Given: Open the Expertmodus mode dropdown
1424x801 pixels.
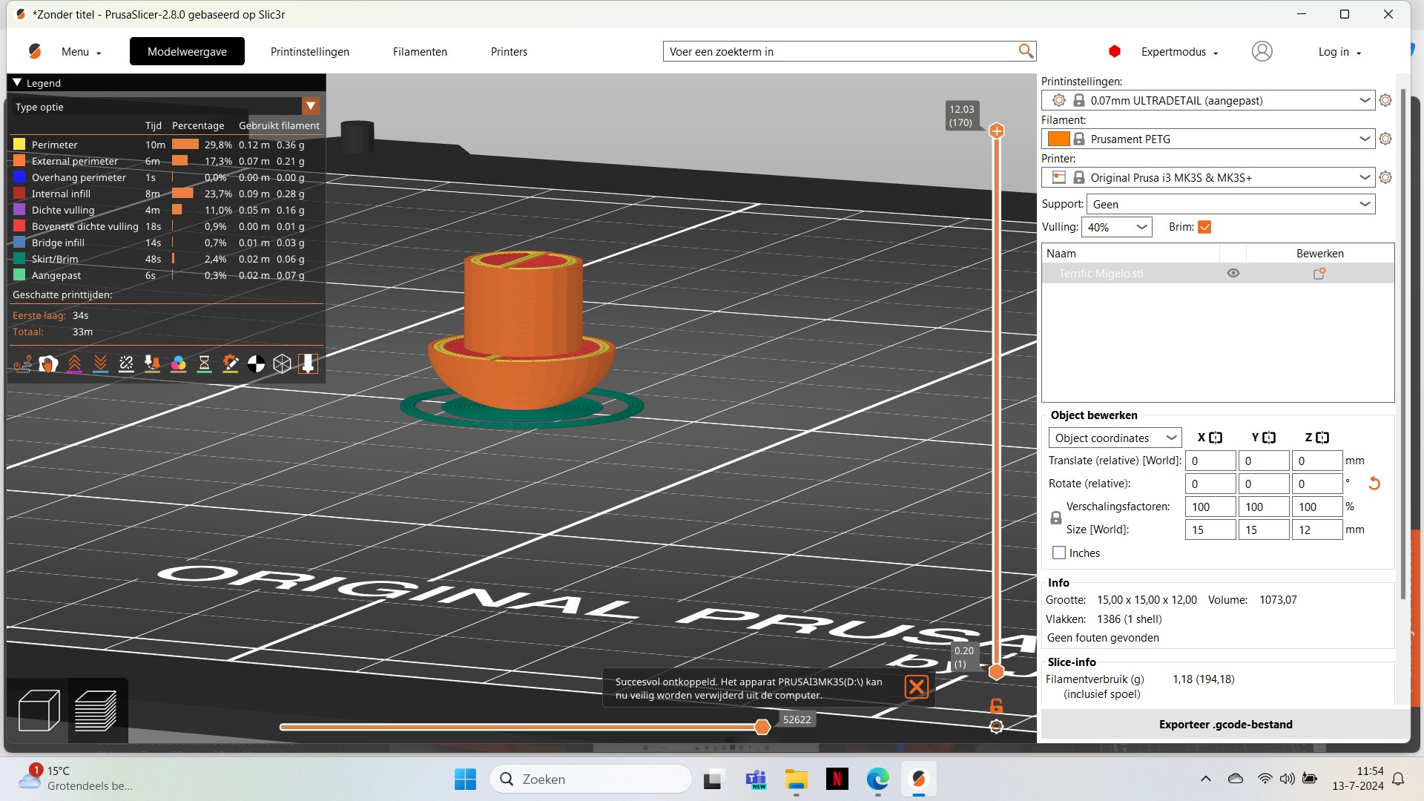Looking at the screenshot, I should [1179, 52].
